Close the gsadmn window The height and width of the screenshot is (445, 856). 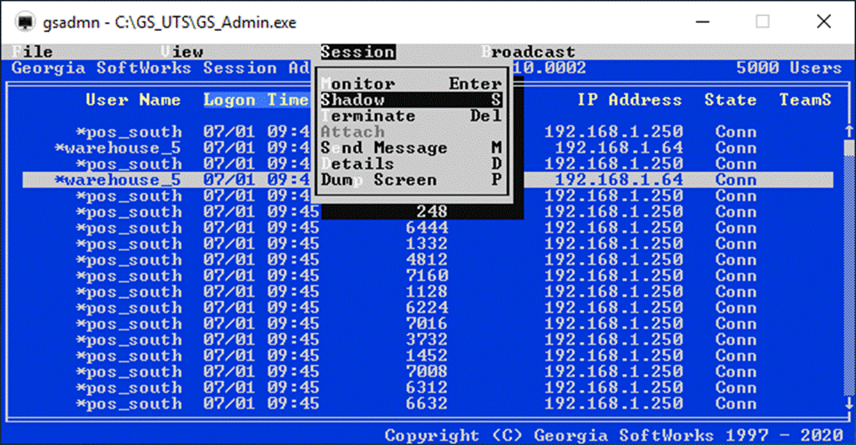click(824, 22)
